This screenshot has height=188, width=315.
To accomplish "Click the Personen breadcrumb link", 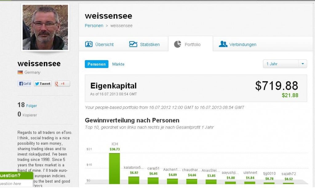I will point(94,25).
